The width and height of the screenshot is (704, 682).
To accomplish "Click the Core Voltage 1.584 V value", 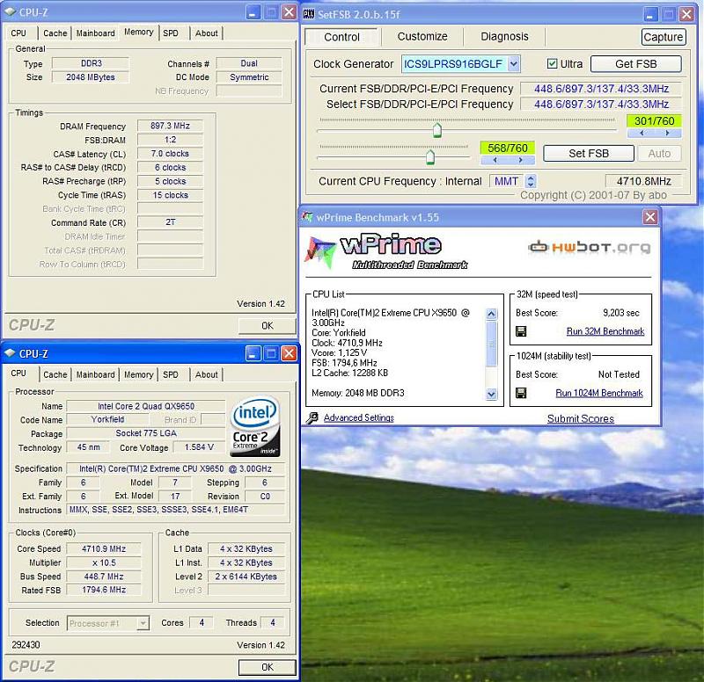I will 199,447.
